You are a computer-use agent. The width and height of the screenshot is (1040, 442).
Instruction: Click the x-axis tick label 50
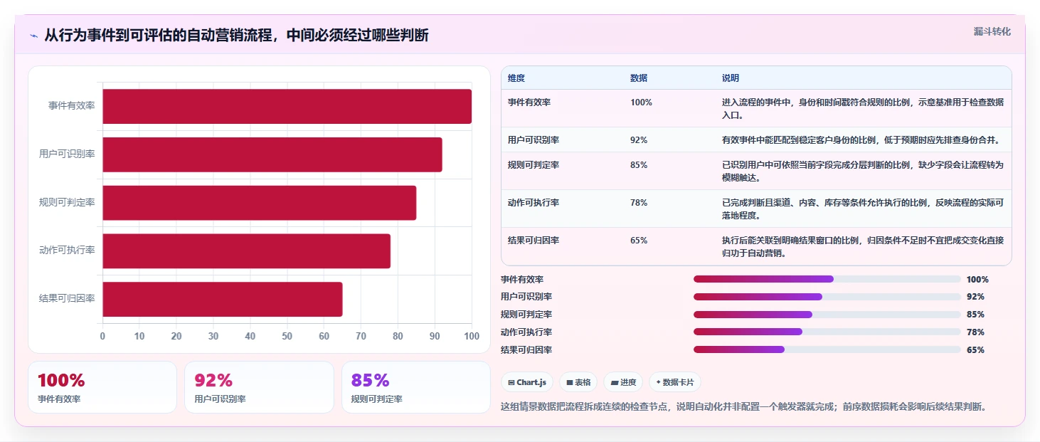click(287, 336)
